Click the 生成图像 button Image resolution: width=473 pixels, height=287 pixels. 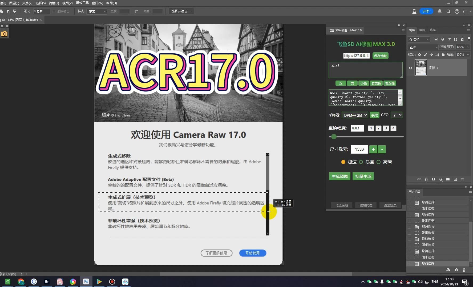click(339, 176)
